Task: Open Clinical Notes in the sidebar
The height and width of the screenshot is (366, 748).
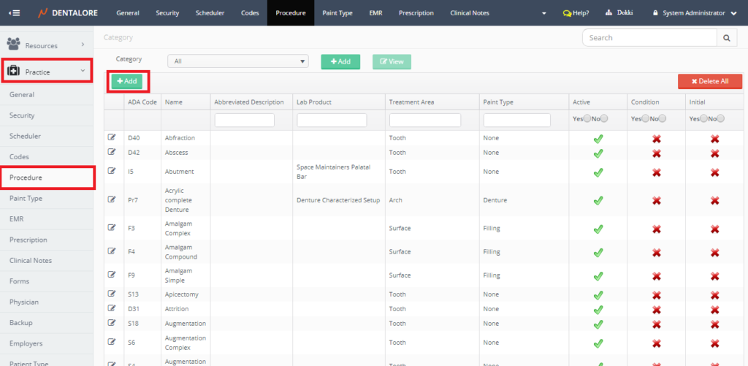Action: point(31,260)
